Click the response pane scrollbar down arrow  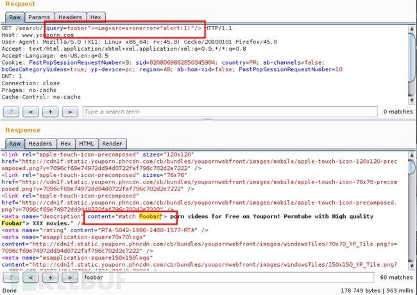412,265
